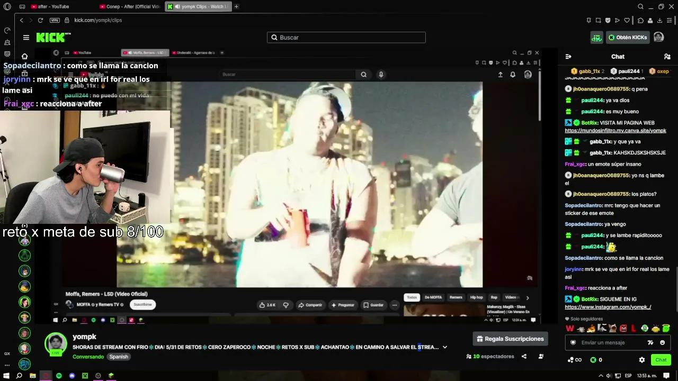Show the 10 espectadores viewer count
The image size is (678, 381).
(x=490, y=356)
